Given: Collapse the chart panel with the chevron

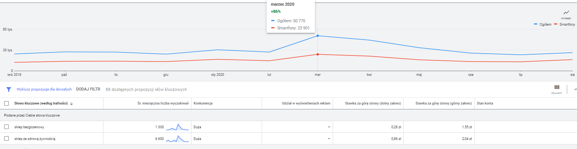Looking at the screenshot, I should [575, 89].
